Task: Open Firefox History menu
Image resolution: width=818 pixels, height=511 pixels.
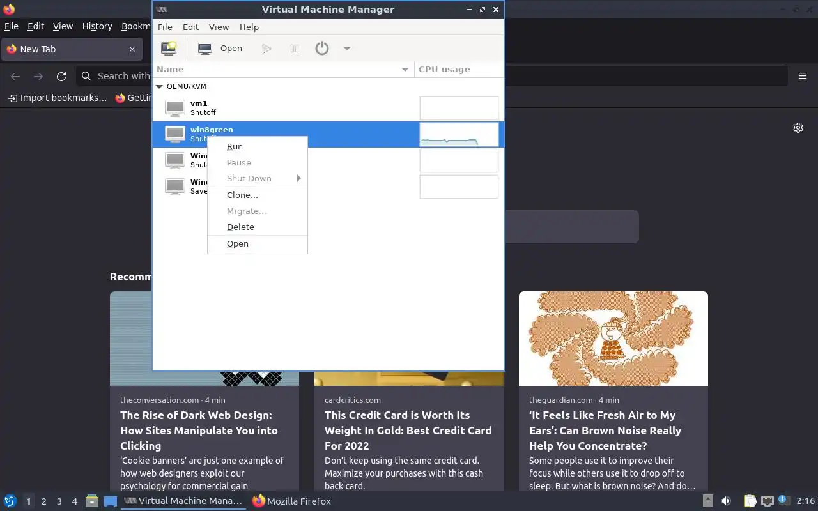Action: point(97,26)
